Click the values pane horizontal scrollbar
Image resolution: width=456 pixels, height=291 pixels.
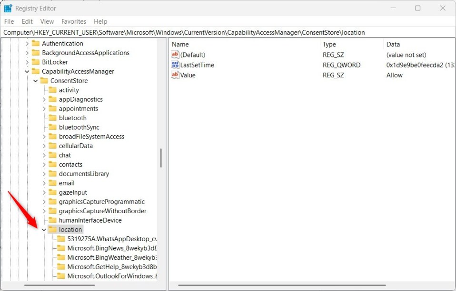click(282, 285)
